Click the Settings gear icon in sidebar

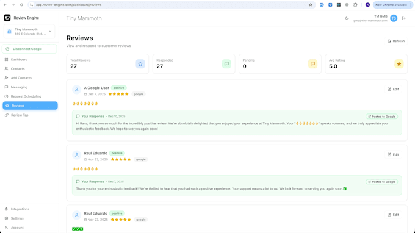6,218
